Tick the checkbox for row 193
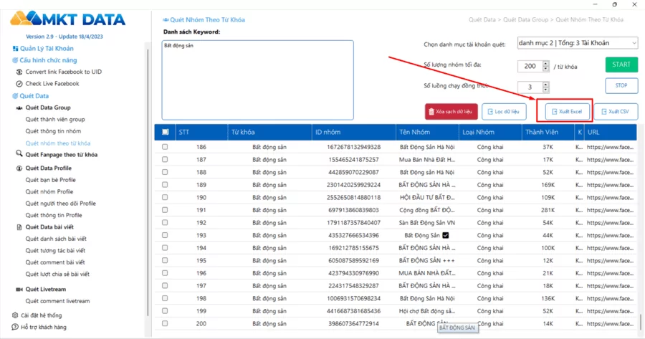Viewport: 645px width, 339px height. 165,235
